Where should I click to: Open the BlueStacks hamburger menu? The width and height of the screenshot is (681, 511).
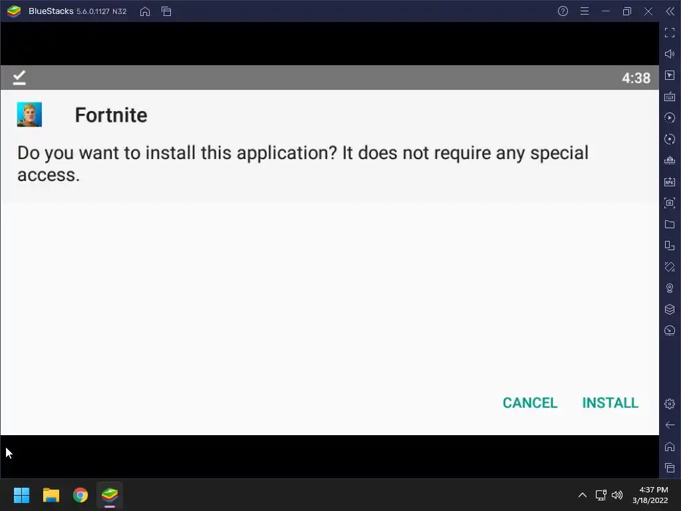click(x=585, y=11)
